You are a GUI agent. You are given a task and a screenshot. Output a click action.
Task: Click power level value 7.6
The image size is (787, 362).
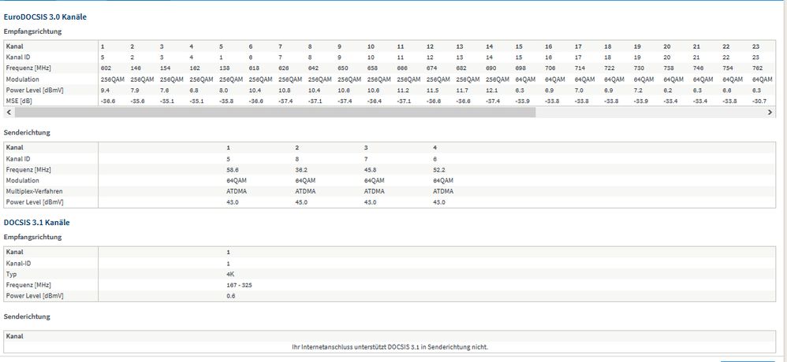tap(164, 90)
